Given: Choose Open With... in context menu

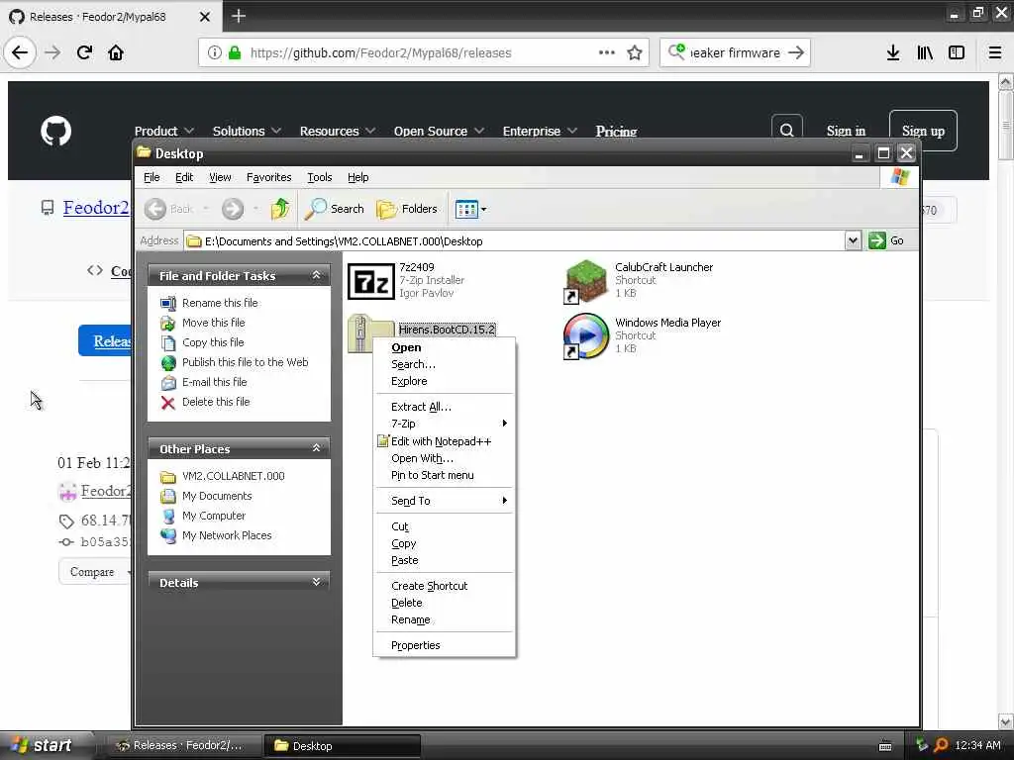Looking at the screenshot, I should click(445, 458).
